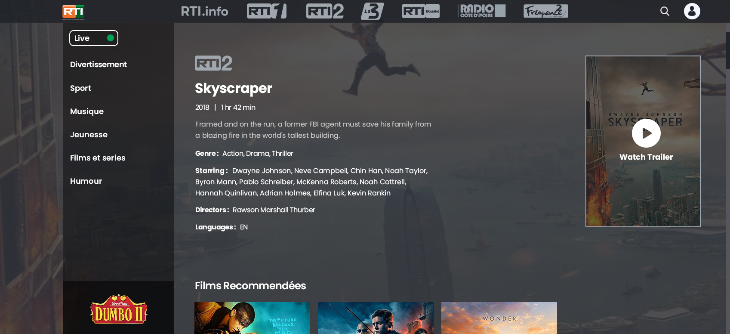
Task: Click the RTI home logo
Action: (73, 12)
